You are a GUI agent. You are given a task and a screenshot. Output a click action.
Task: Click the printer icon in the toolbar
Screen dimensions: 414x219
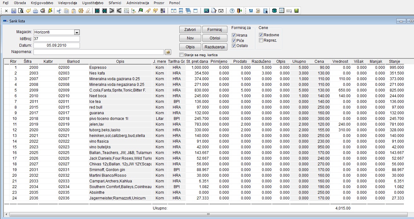43,11
